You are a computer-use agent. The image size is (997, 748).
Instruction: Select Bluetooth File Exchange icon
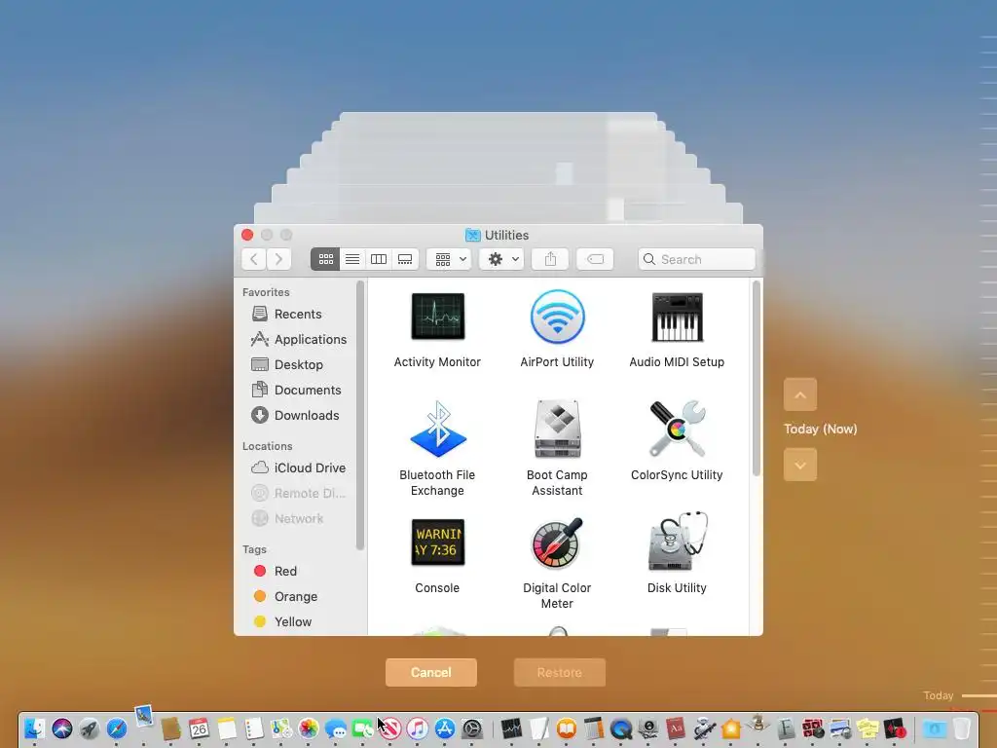[x=438, y=429]
